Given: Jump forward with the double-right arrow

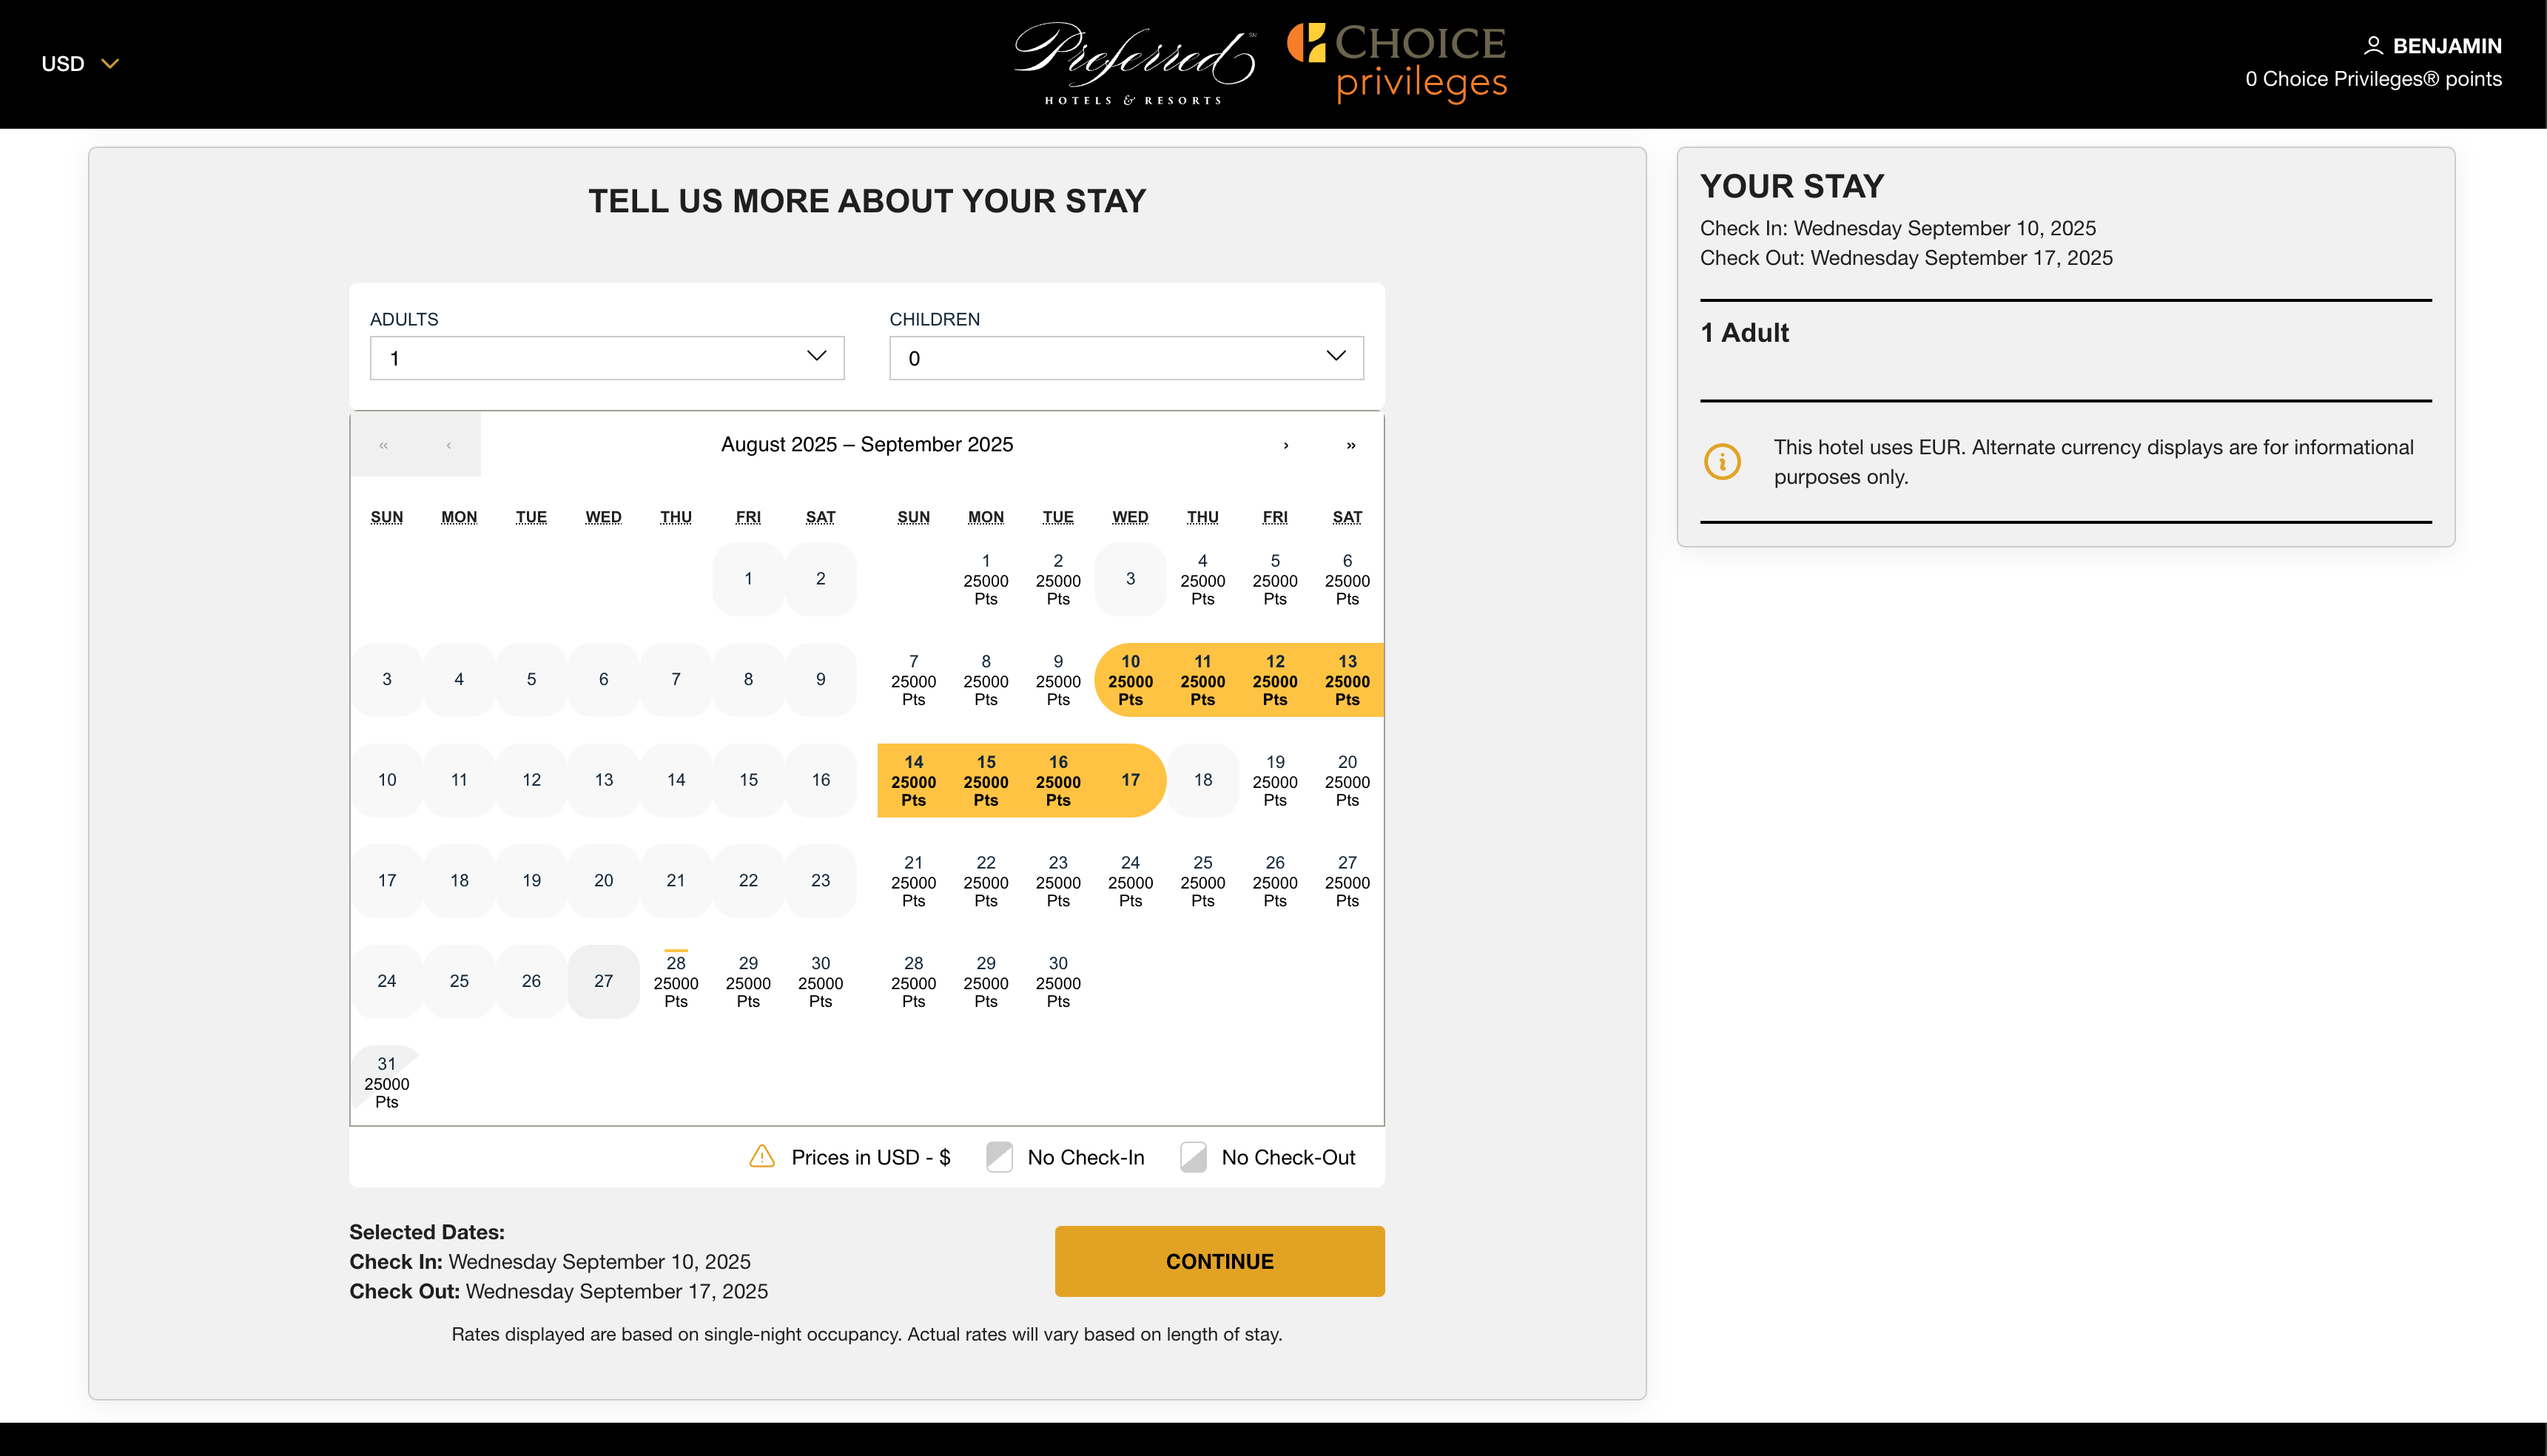Looking at the screenshot, I should coord(1350,445).
